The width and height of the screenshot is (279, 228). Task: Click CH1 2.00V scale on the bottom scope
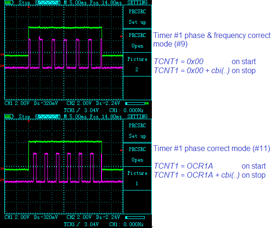pos(17,217)
